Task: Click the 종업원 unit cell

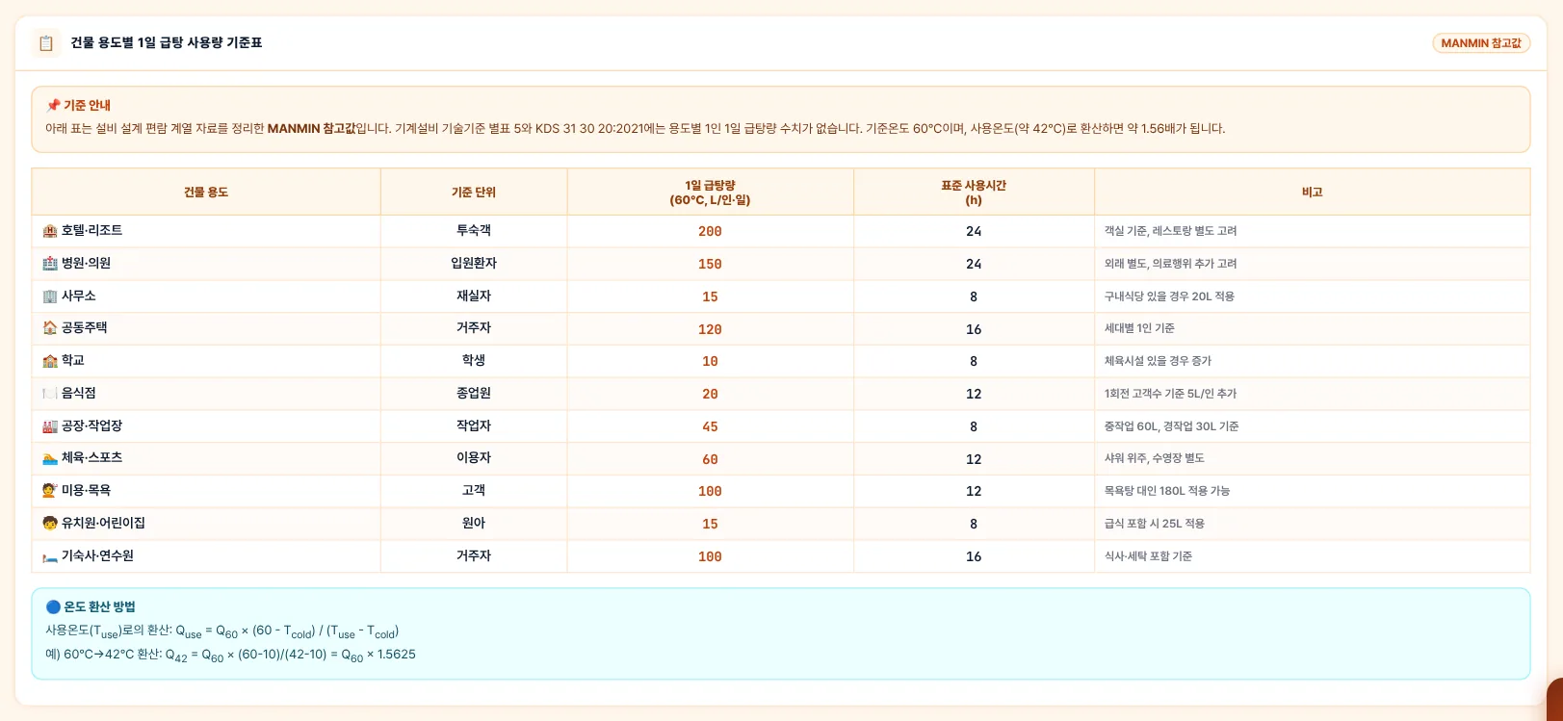Action: coord(474,394)
